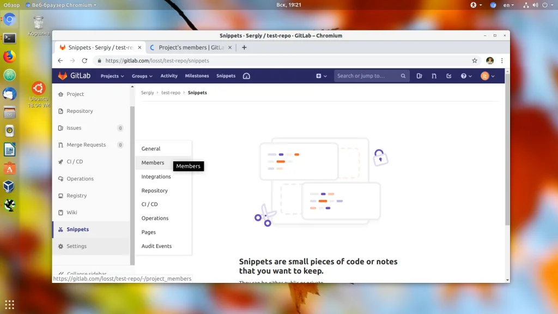Click the CI / CD rocket icon

coord(60,161)
